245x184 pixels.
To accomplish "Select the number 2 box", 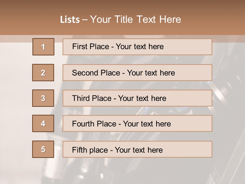I will (x=43, y=73).
